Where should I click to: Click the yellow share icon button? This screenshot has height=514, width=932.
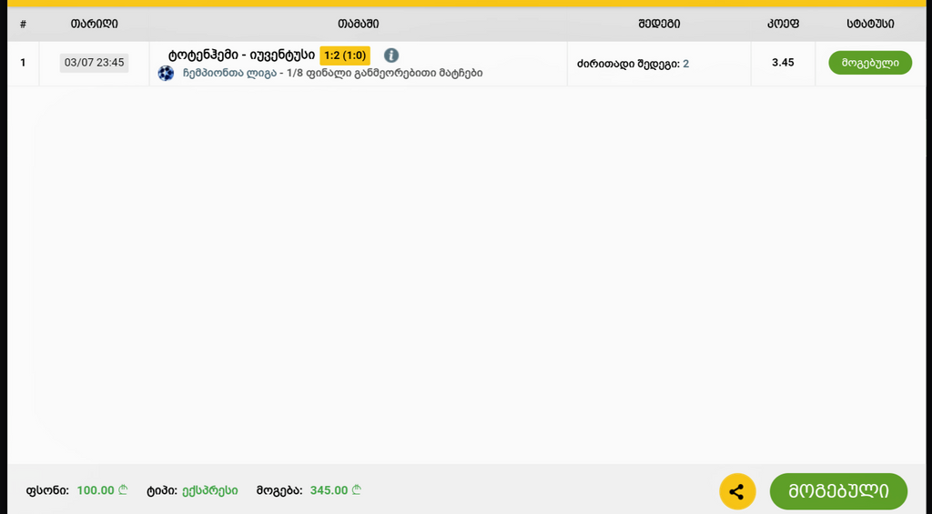click(x=737, y=491)
